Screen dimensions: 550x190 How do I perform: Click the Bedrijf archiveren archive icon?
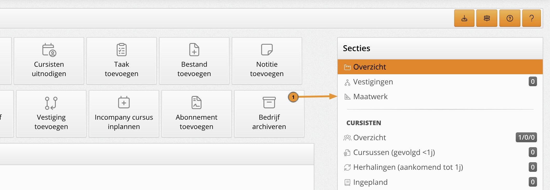[269, 103]
